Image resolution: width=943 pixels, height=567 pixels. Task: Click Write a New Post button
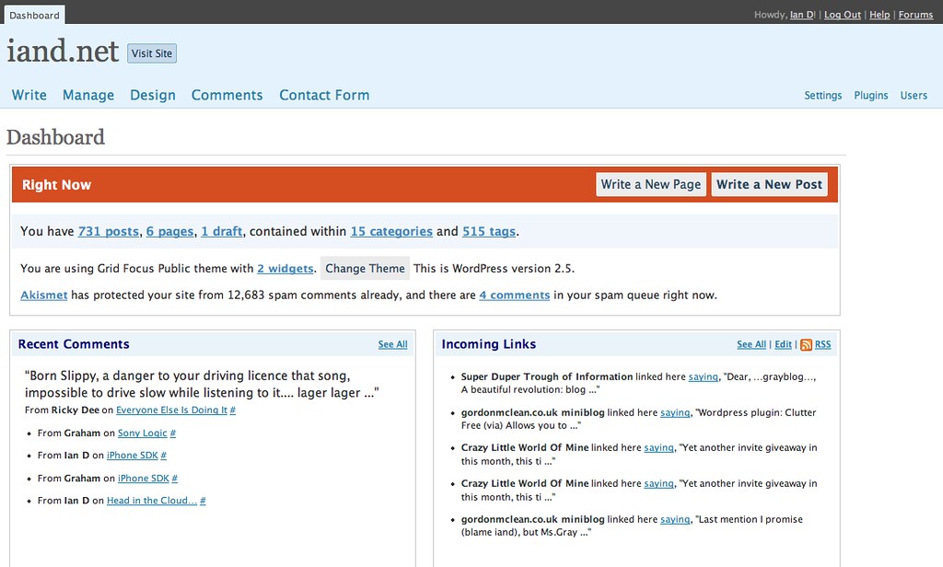pos(769,185)
